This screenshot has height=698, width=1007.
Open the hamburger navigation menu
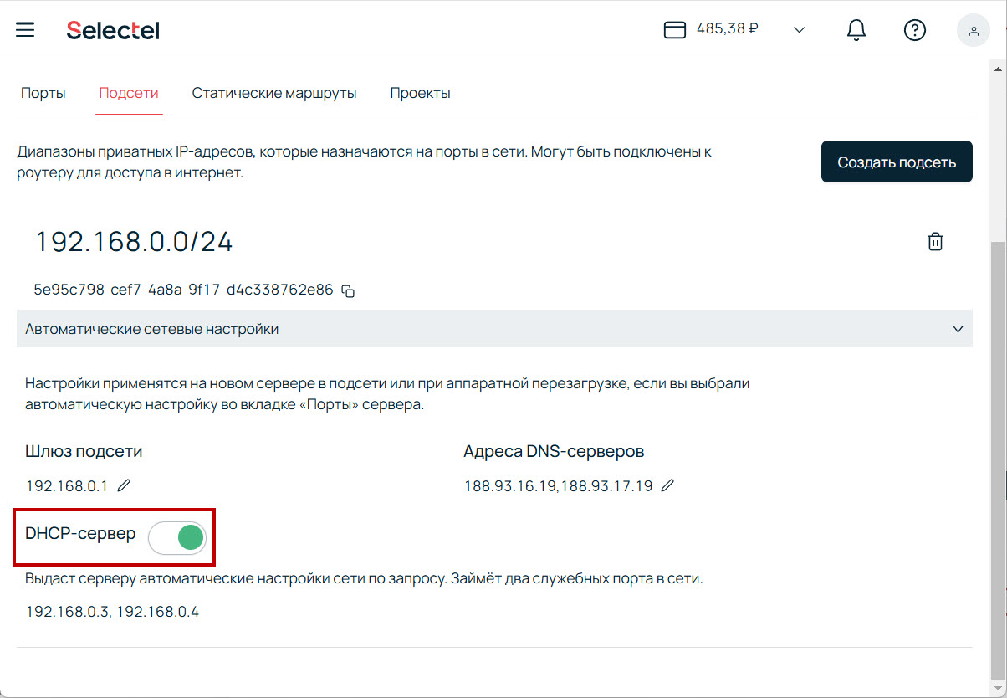pyautogui.click(x=25, y=30)
